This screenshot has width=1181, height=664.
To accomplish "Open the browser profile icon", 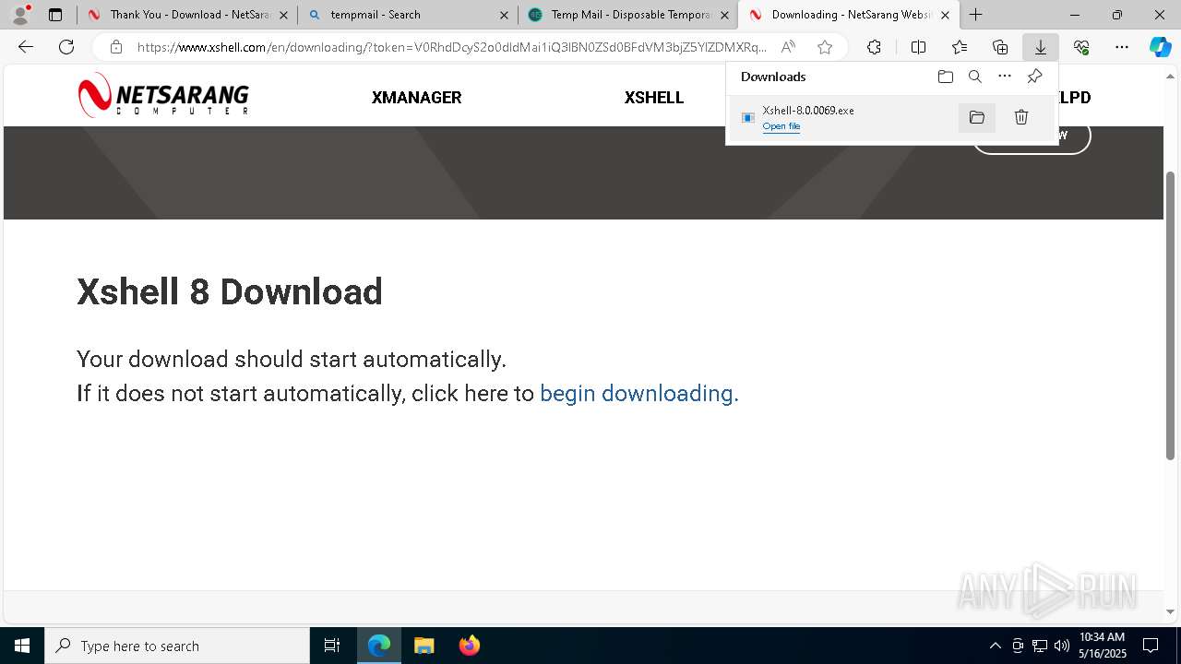I will [19, 15].
